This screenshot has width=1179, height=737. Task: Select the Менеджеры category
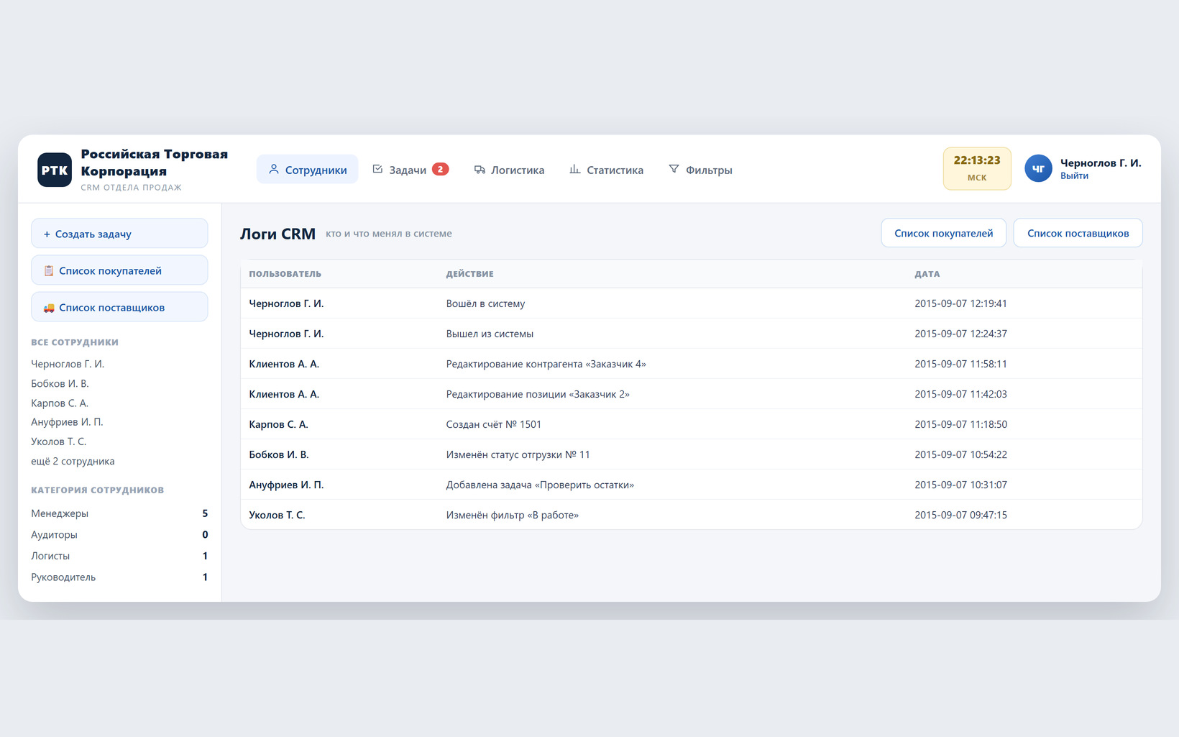pyautogui.click(x=119, y=513)
